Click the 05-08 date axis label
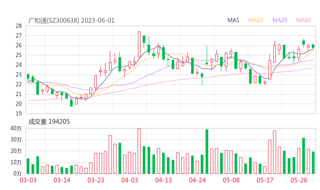 231,180
